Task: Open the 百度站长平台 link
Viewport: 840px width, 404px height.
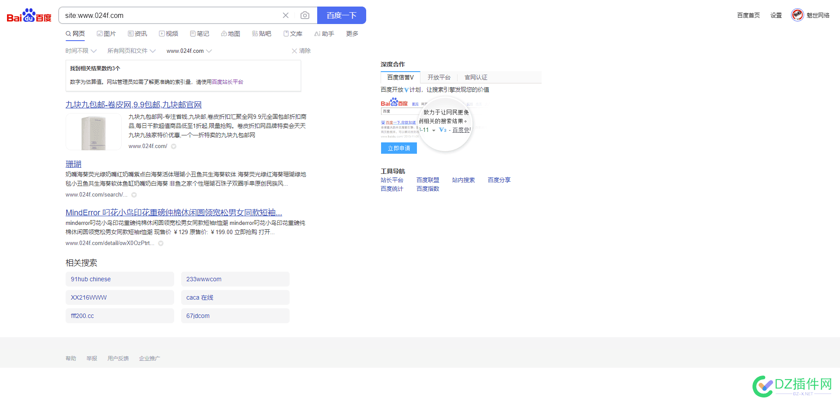Action: (x=227, y=82)
